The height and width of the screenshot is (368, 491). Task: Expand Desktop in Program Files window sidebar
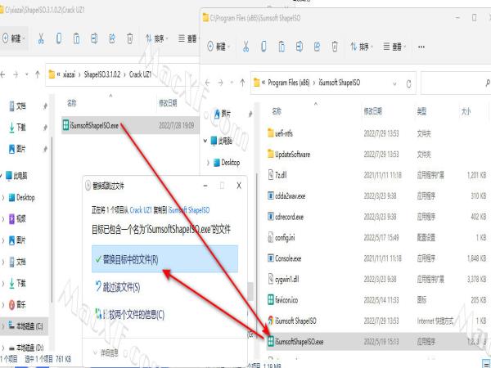coord(208,163)
